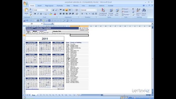Image resolution: width=176 pixels, height=99 pixels.
Task: Apply Accounting dollar number format
Action: [x=82, y=14]
